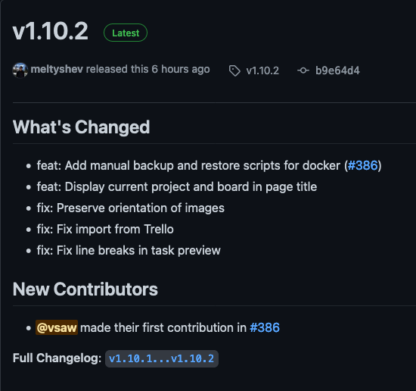Open the v1.10.2 tag link

pyautogui.click(x=262, y=70)
